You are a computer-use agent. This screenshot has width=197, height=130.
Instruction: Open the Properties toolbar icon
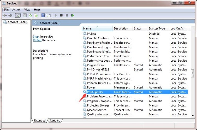[x=25, y=15]
